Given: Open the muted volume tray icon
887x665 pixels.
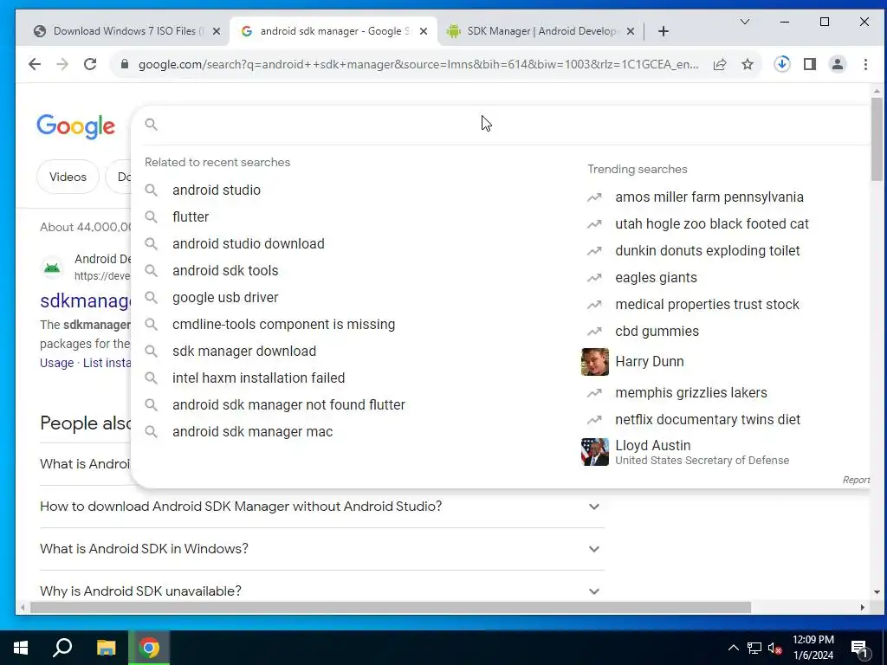Looking at the screenshot, I should [775, 648].
